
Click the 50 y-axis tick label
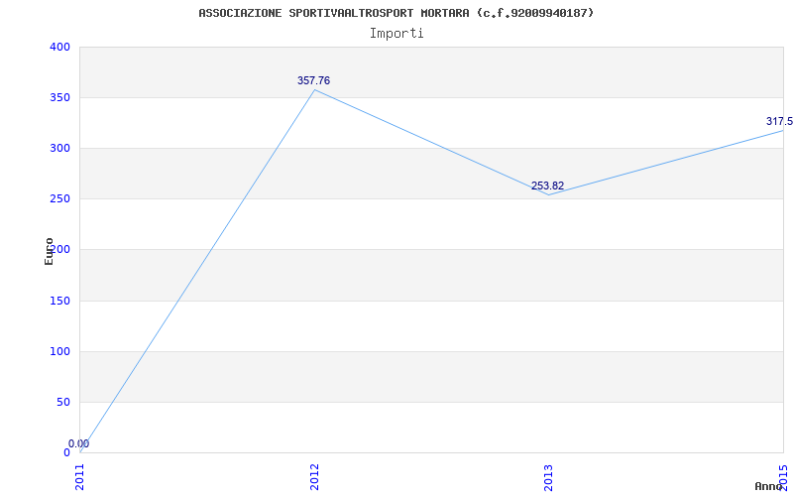coord(62,403)
